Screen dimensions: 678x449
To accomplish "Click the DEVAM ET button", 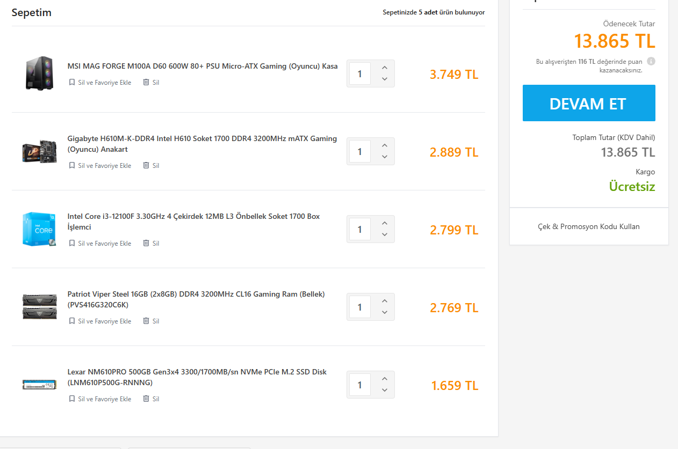I will (x=589, y=103).
